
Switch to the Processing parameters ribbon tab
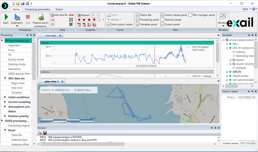pos(37,10)
